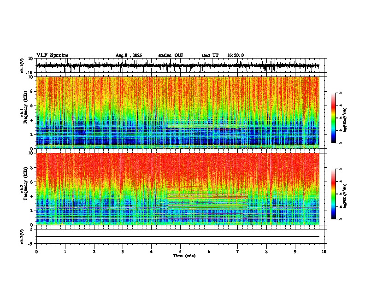
Task: Click the ch.2 log(PSD) color scale bar
Action: 333,194
